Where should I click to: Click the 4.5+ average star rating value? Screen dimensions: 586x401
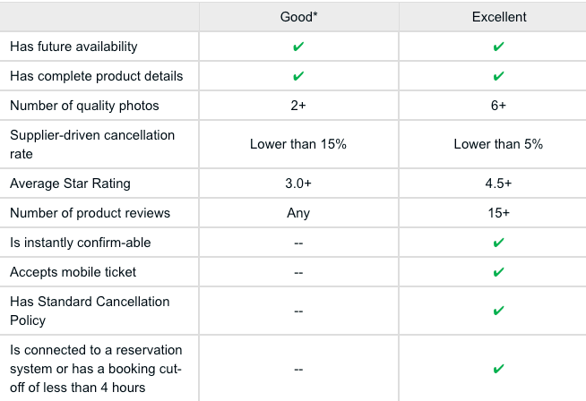[x=498, y=183]
